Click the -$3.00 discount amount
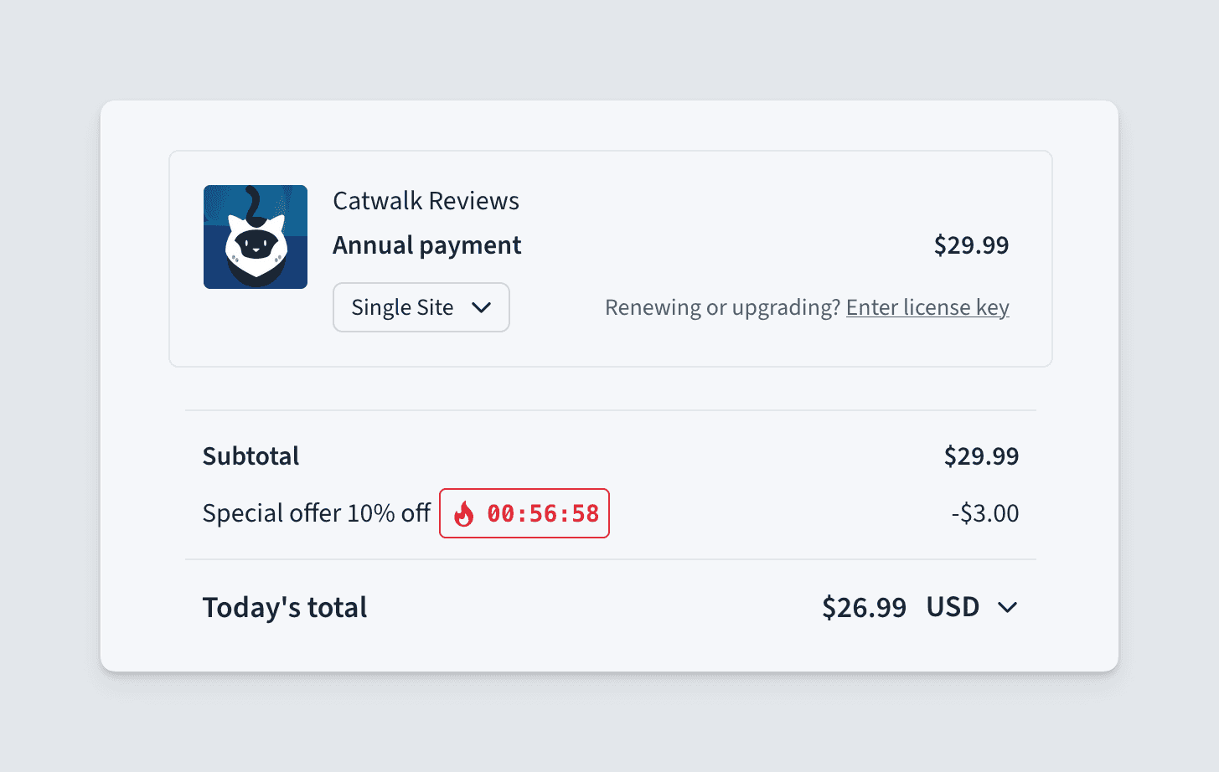The width and height of the screenshot is (1219, 772). click(985, 513)
